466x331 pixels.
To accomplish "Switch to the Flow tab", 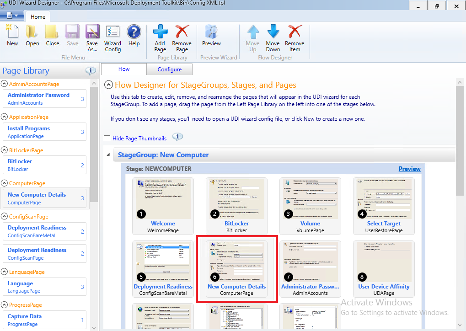I will 123,69.
